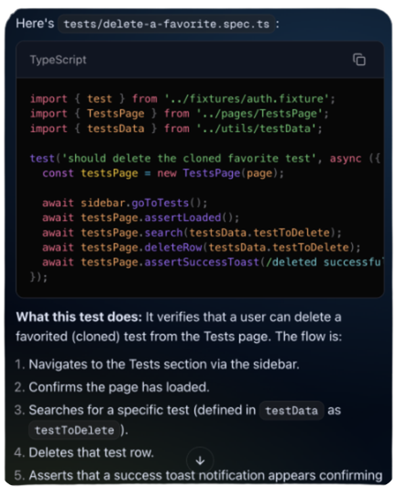The width and height of the screenshot is (396, 487).
Task: Click the testToDelete inline code chip
Action: tap(74, 430)
